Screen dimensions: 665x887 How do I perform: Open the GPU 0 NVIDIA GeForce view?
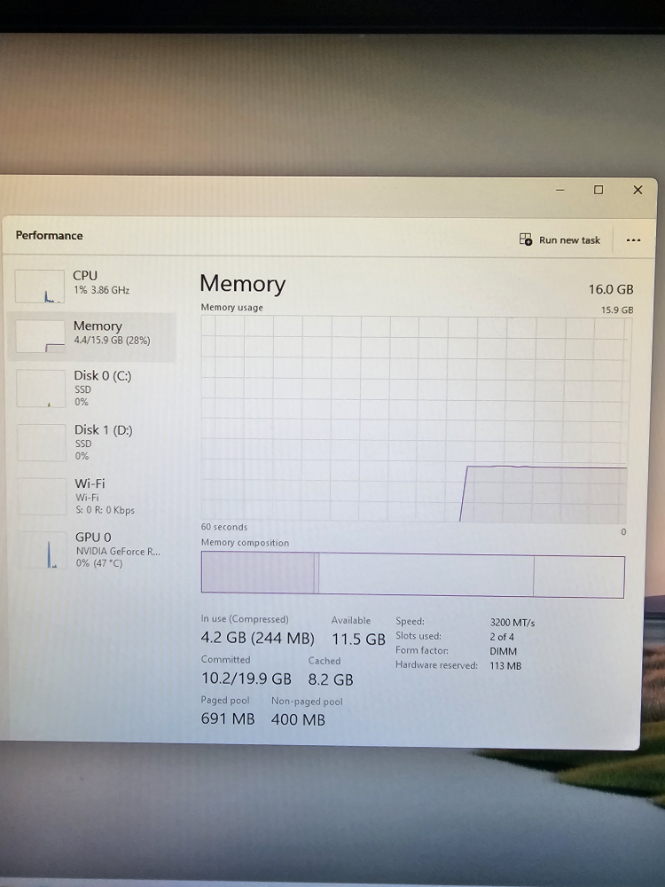click(93, 549)
